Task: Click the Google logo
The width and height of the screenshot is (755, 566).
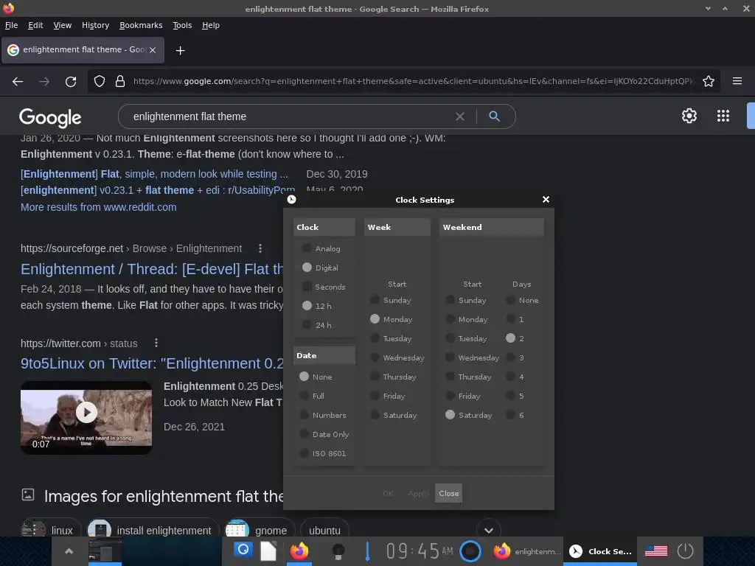Action: point(50,117)
